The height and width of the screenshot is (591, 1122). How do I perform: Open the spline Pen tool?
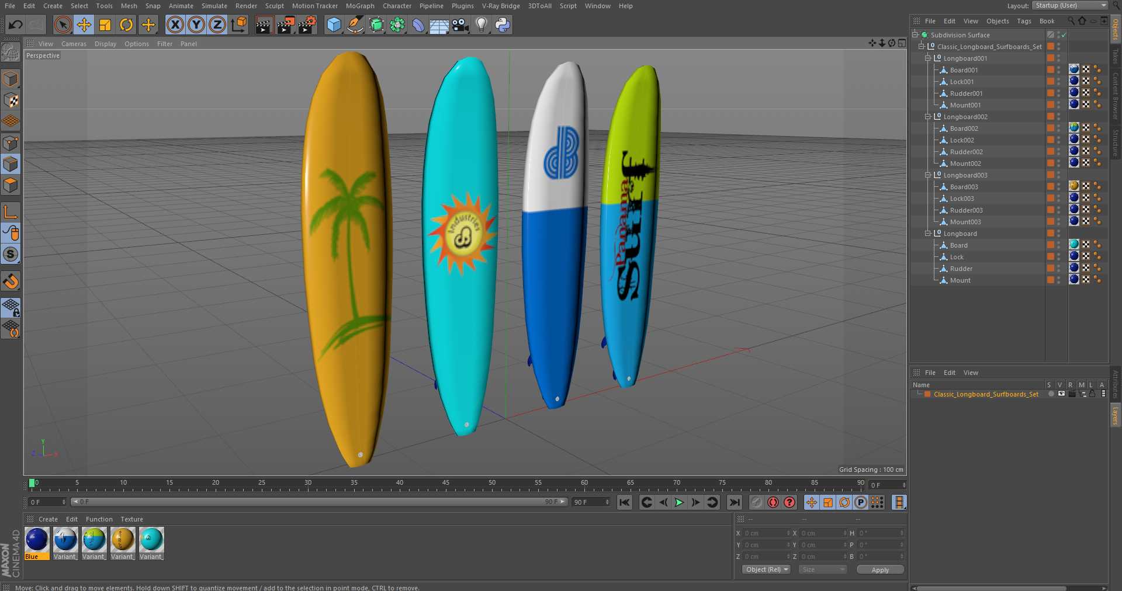pos(355,25)
